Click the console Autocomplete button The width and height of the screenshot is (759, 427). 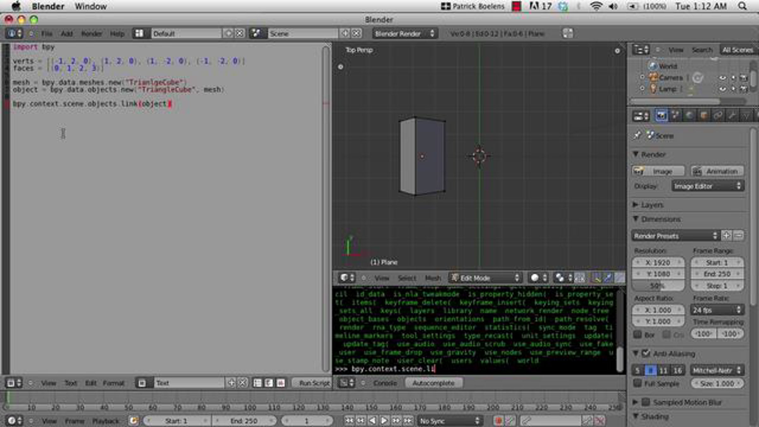tap(434, 383)
